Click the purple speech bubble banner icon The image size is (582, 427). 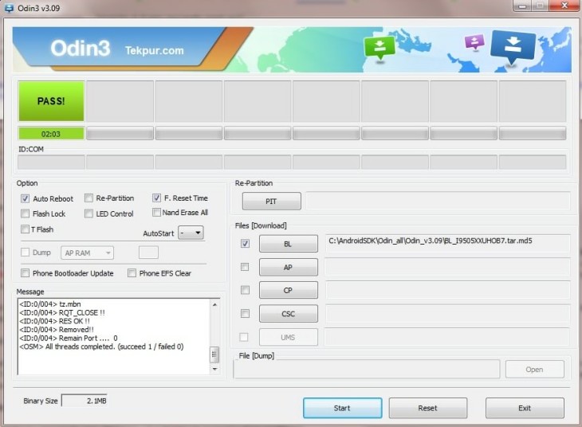[475, 42]
